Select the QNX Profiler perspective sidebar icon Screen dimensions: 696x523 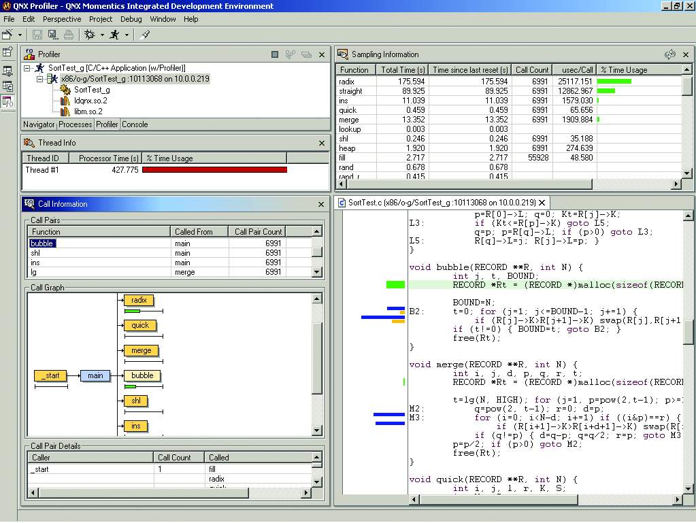[7, 101]
